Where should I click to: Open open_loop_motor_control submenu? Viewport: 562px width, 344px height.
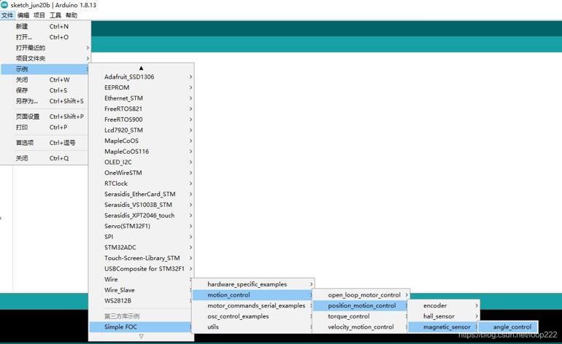361,295
